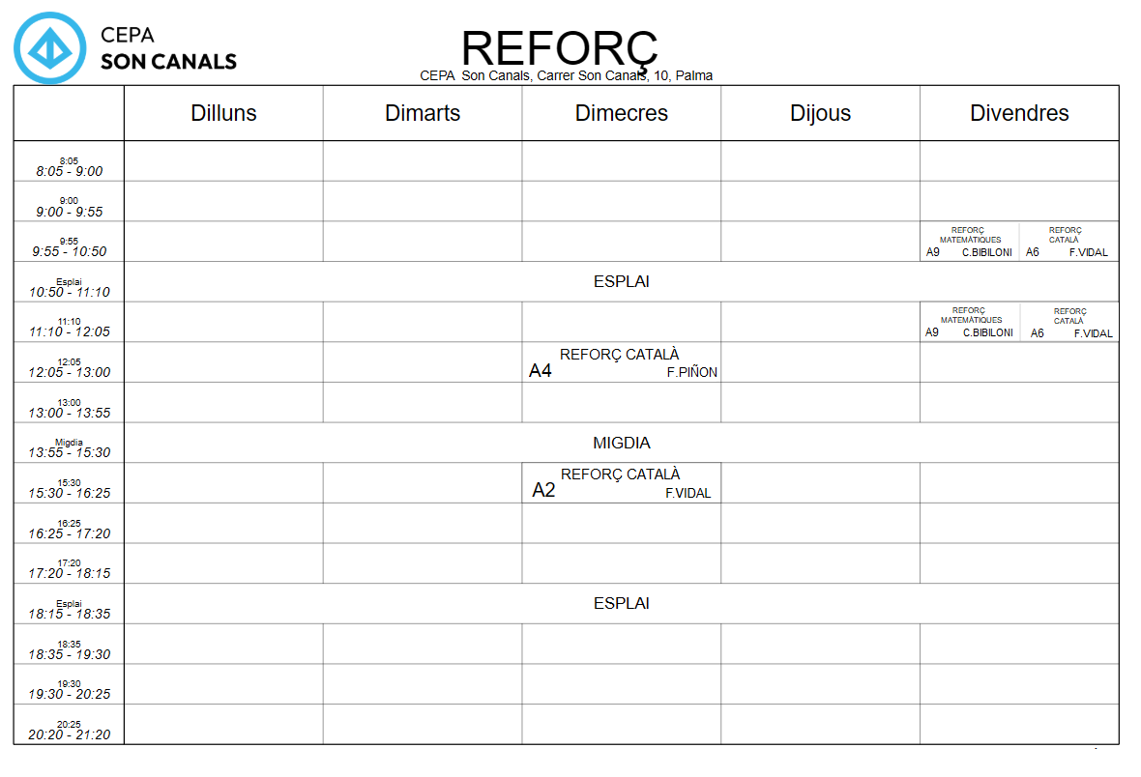Select the Dimarts column header
The image size is (1141, 777).
423,113
